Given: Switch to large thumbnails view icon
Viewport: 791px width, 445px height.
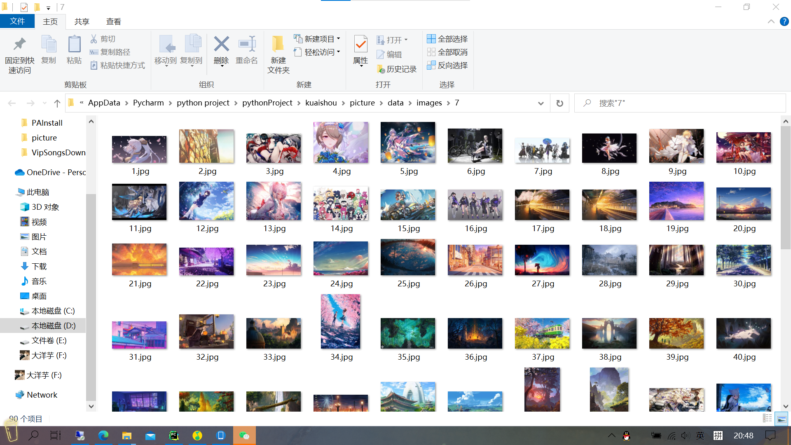Looking at the screenshot, I should 782,419.
